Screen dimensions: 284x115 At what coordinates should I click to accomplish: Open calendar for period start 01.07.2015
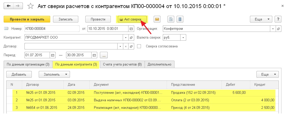click(53, 55)
